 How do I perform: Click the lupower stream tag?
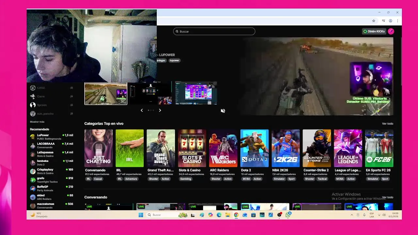(x=174, y=60)
